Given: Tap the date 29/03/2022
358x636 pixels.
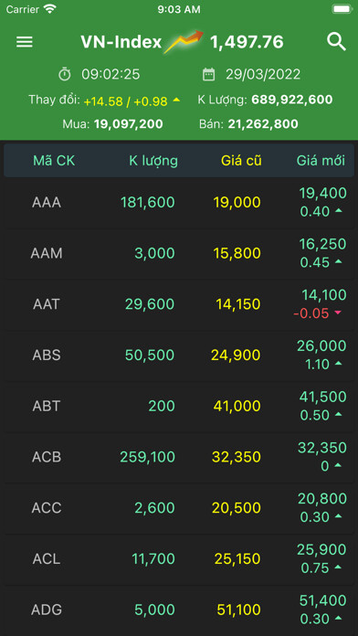Looking at the screenshot, I should tap(263, 75).
